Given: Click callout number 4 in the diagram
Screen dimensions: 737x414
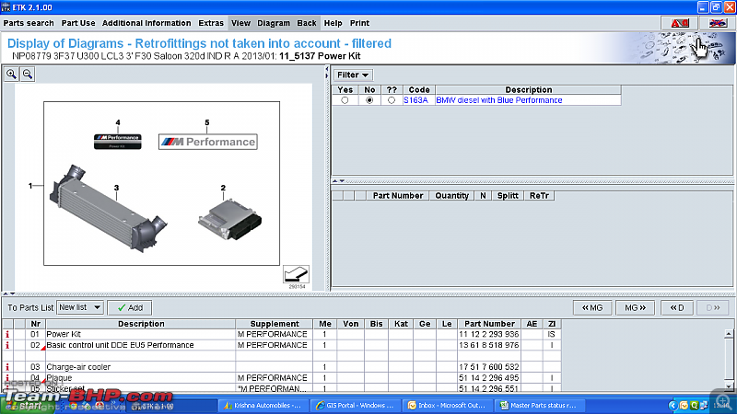Looking at the screenshot, I should [x=118, y=122].
